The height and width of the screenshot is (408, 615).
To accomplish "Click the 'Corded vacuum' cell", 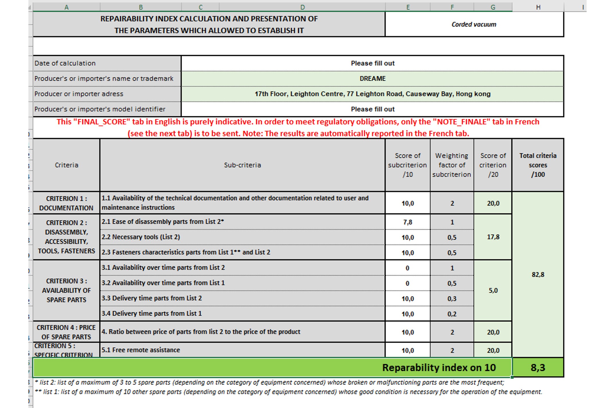I will 474,24.
